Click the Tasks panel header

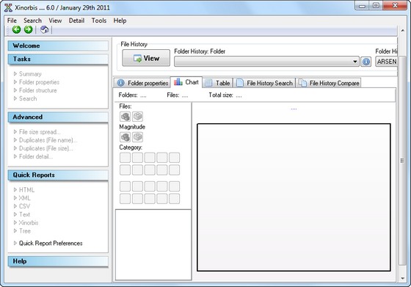tap(58, 59)
